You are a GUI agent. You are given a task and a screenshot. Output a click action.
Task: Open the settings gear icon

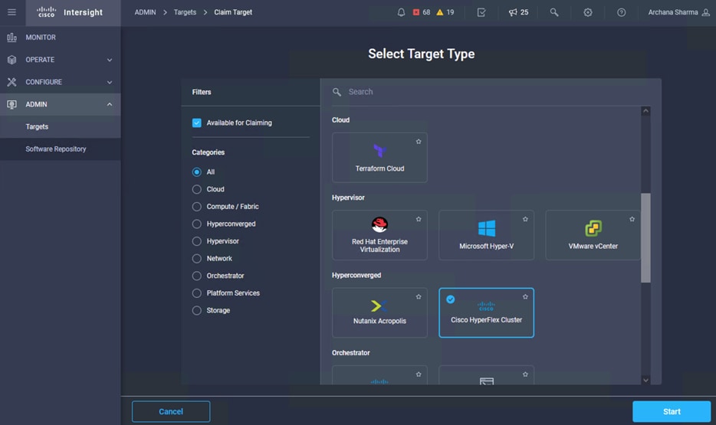pyautogui.click(x=588, y=12)
